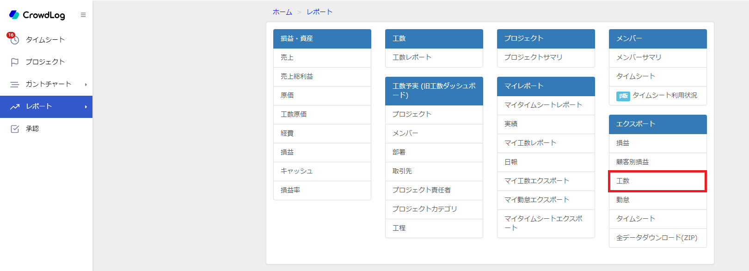Collapse sidebar with the hamburger menu icon

[x=83, y=15]
